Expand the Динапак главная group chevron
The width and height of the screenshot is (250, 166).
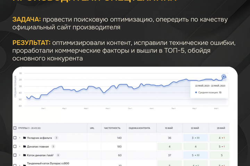click(20, 147)
